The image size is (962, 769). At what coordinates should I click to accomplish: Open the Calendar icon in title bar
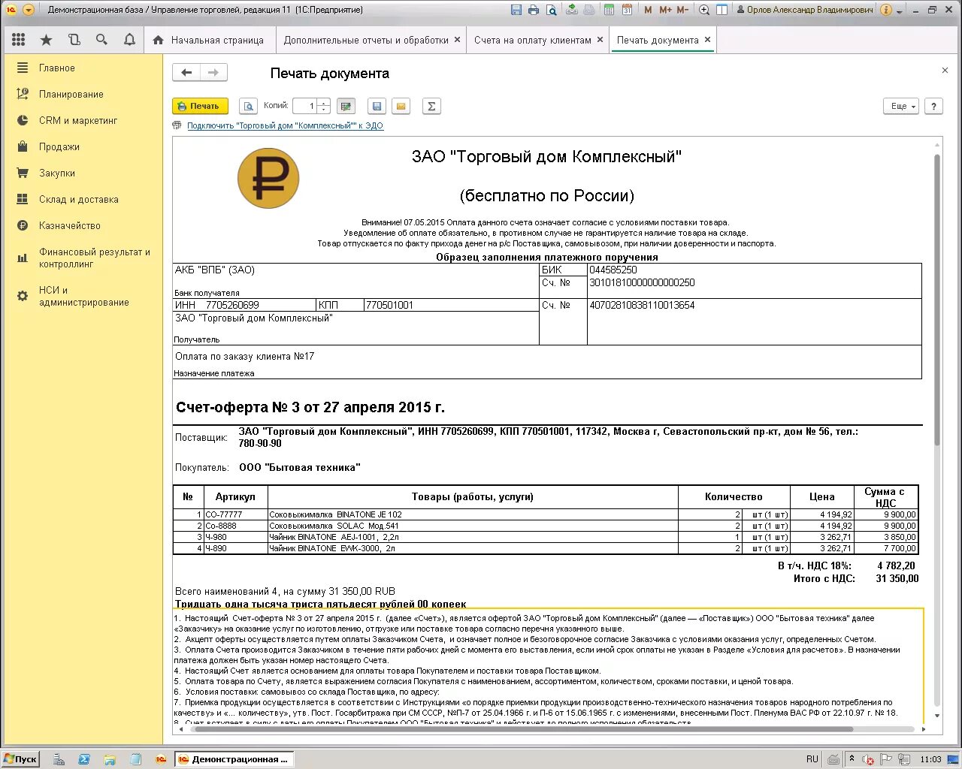click(x=627, y=10)
